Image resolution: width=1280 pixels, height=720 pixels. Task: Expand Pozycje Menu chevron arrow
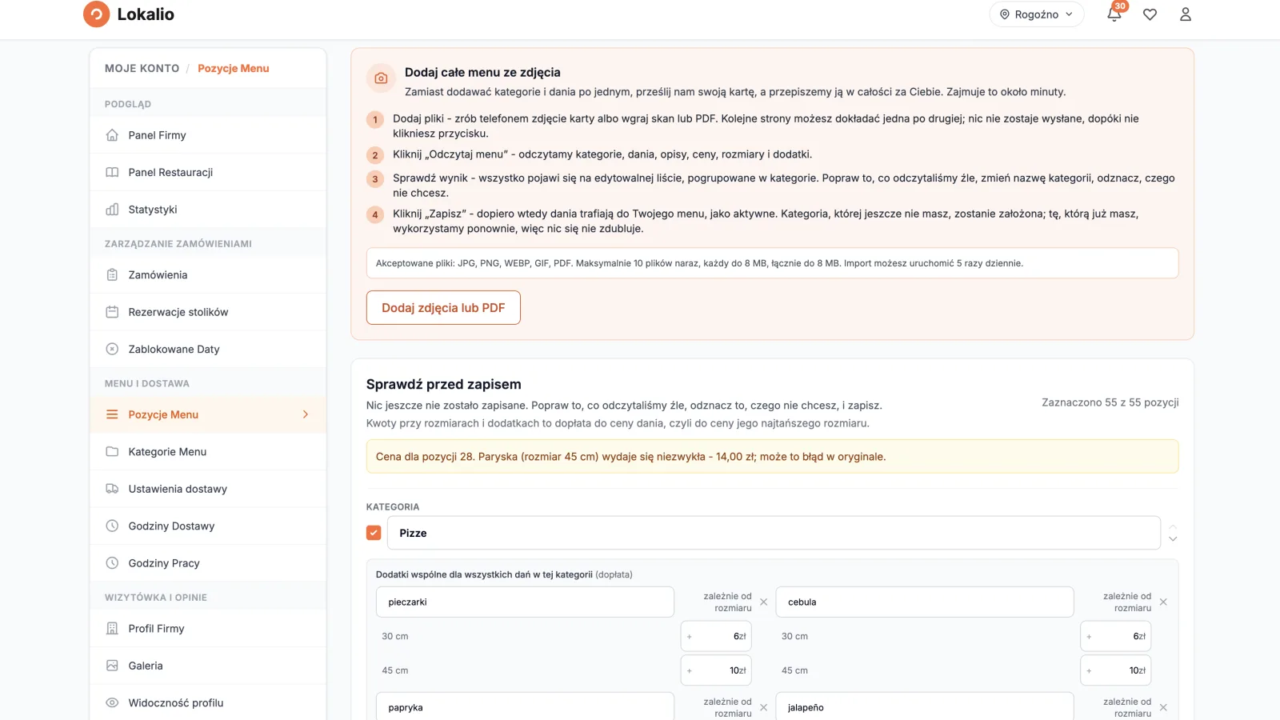click(x=306, y=414)
